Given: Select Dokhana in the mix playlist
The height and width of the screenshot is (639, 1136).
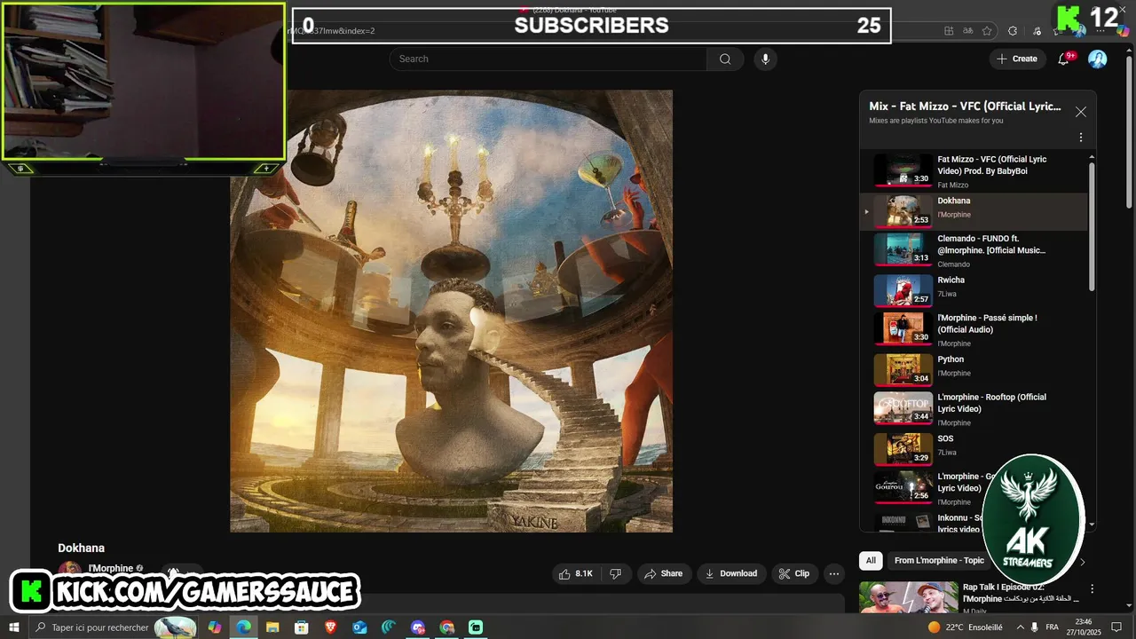Looking at the screenshot, I should (x=974, y=211).
